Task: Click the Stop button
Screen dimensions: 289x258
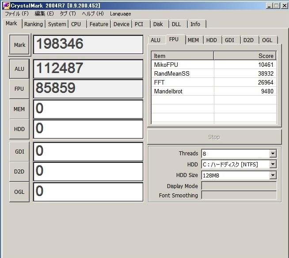Action: [x=214, y=137]
